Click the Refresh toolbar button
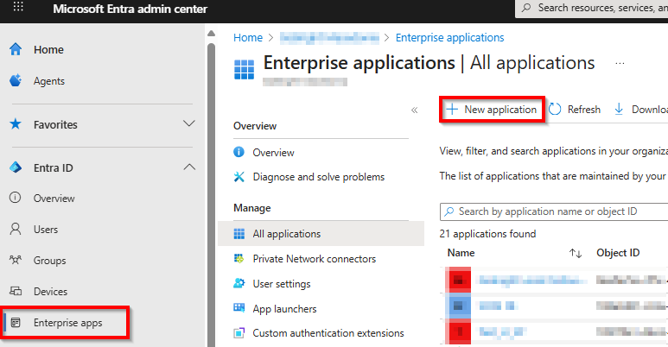 pyautogui.click(x=575, y=110)
